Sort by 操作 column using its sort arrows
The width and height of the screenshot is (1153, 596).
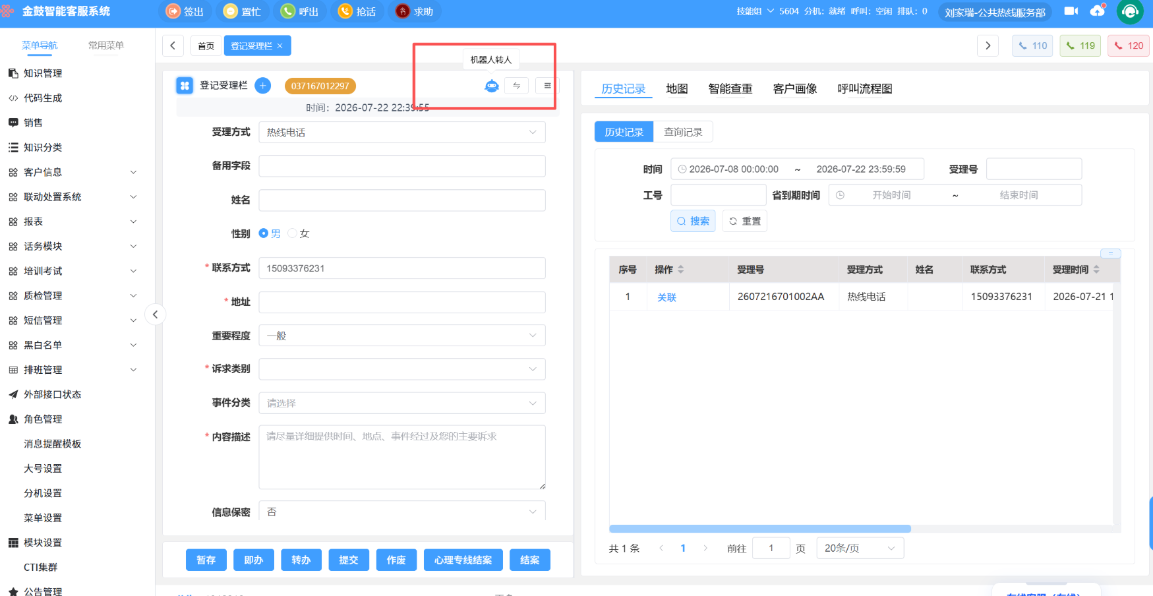point(681,270)
